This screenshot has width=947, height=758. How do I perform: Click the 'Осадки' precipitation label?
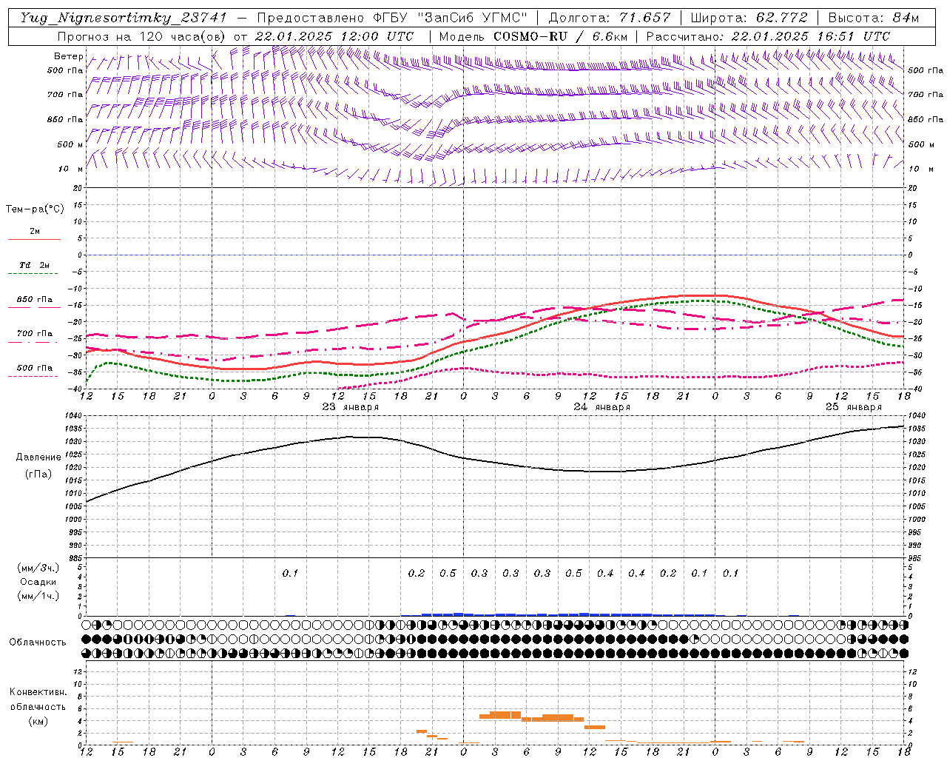(x=38, y=583)
